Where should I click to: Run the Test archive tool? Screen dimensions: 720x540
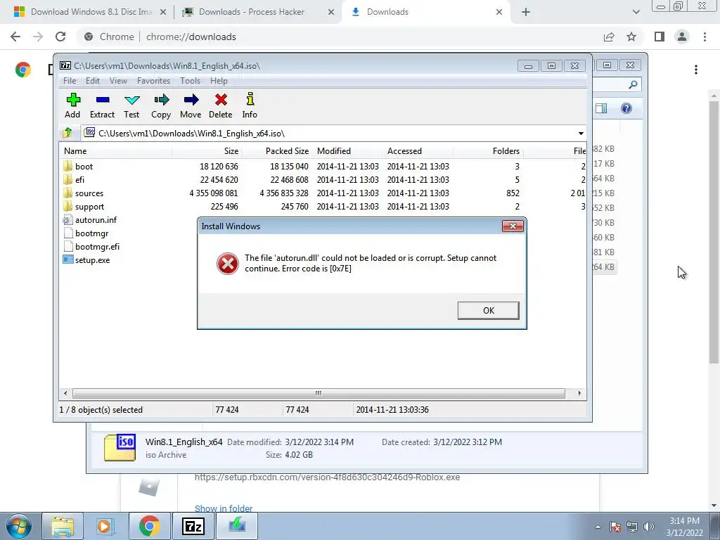coord(131,105)
